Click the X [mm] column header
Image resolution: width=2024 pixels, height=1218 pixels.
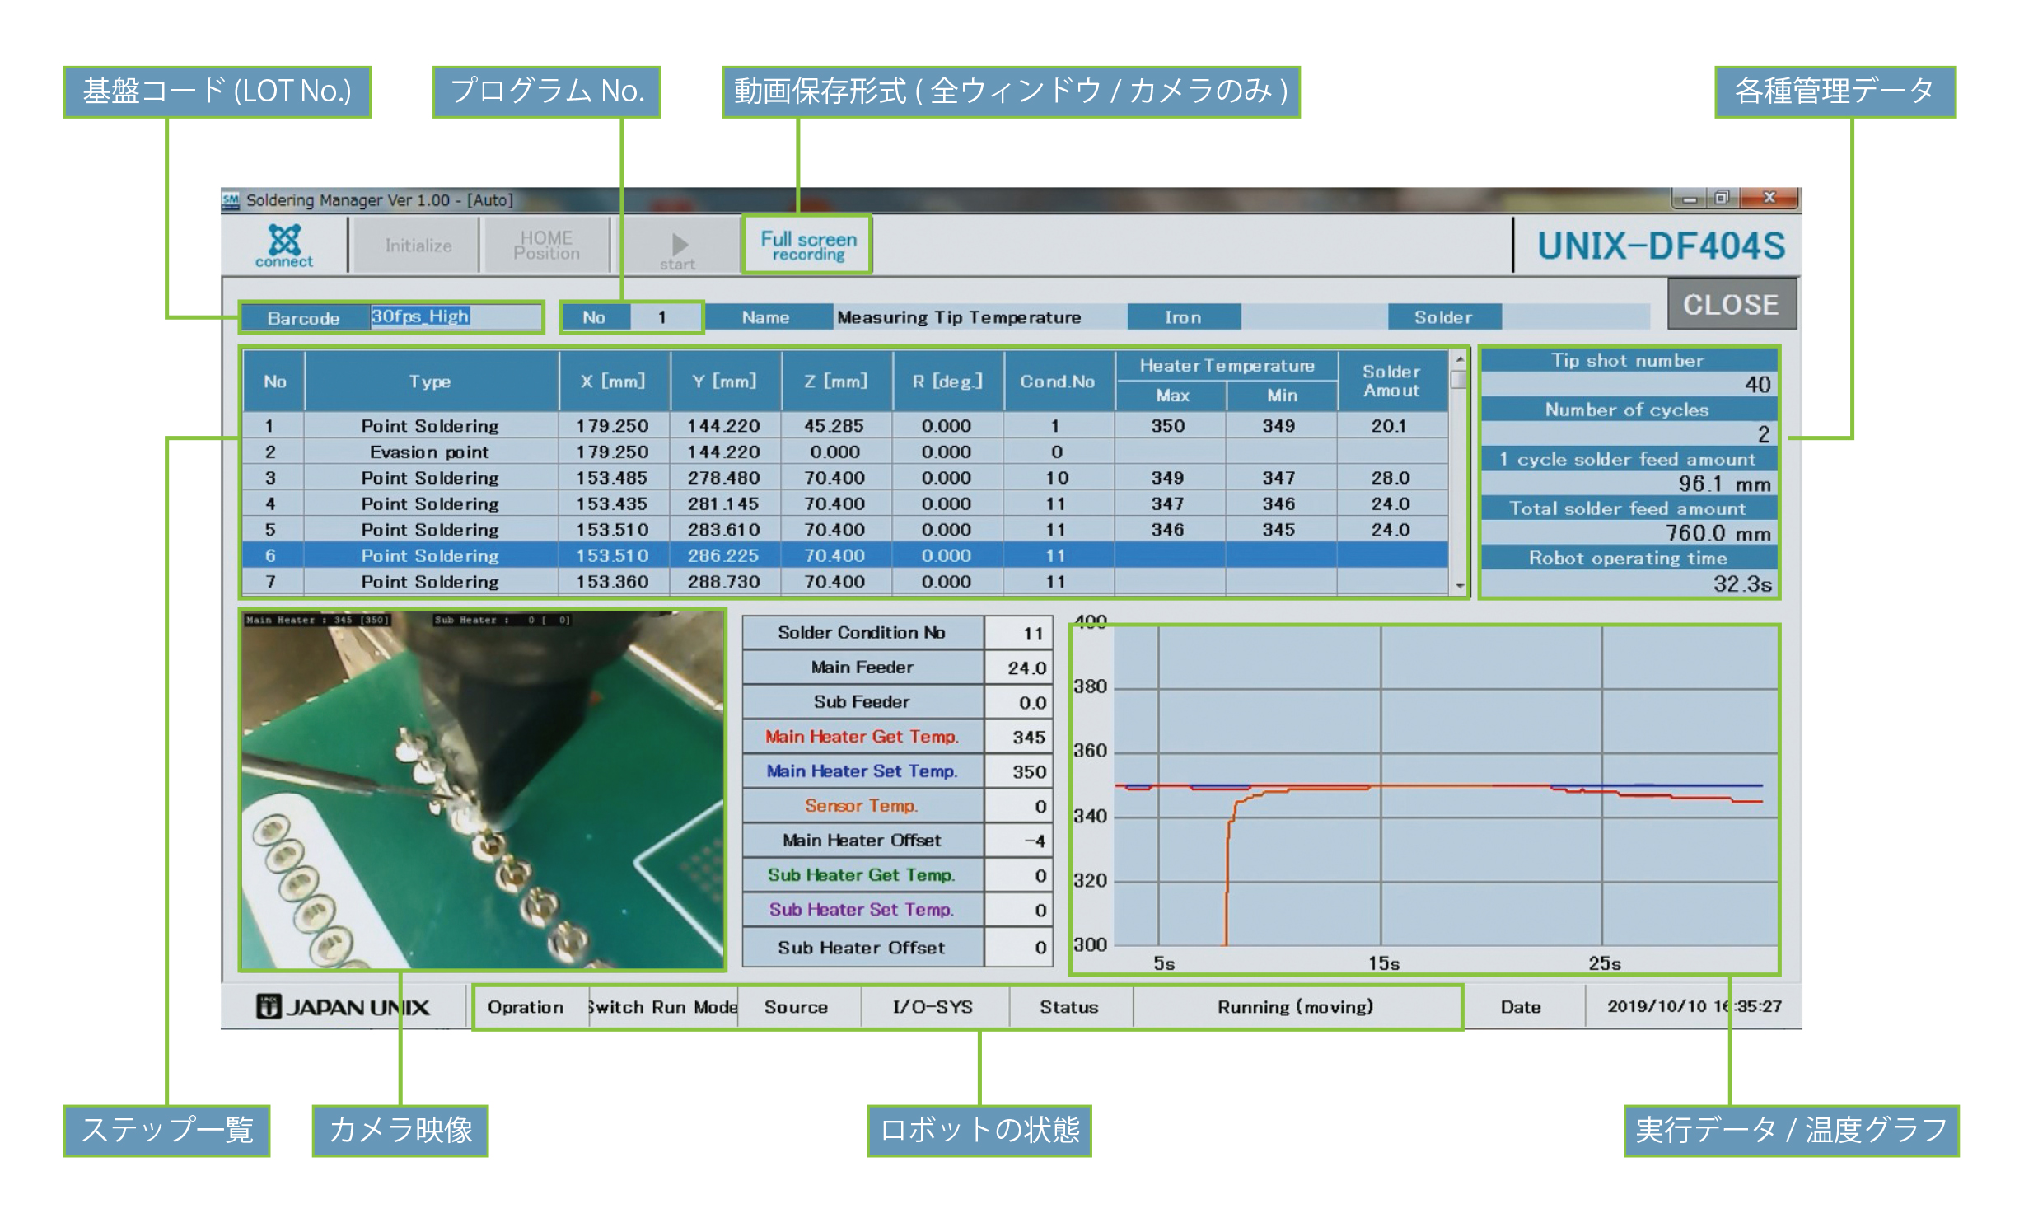pos(614,382)
